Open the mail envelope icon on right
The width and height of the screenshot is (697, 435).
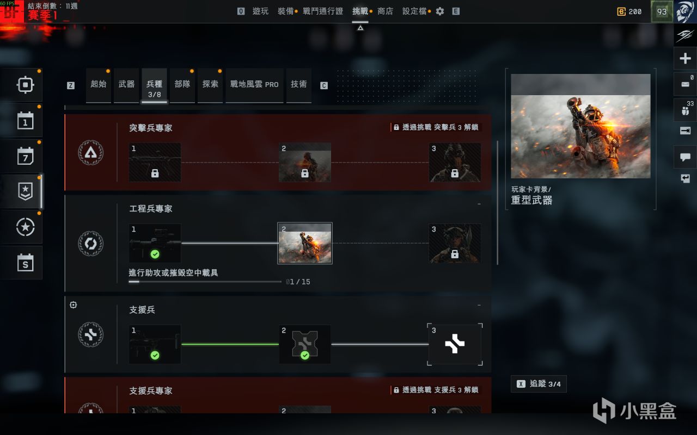pyautogui.click(x=685, y=84)
